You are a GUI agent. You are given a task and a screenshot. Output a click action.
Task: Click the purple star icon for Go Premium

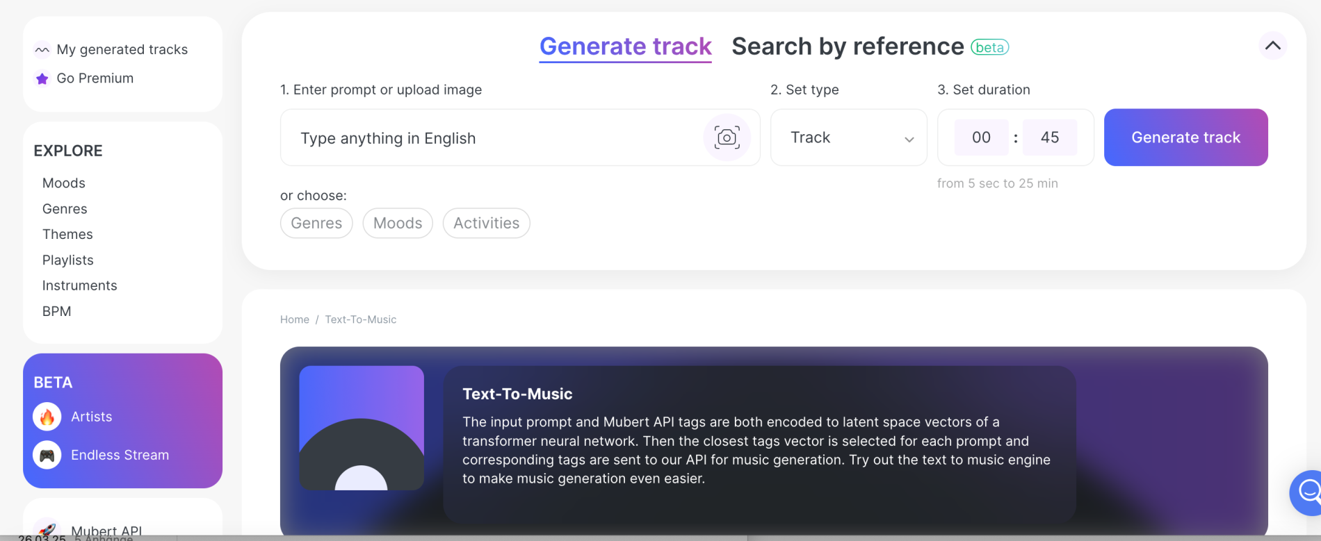(x=42, y=78)
